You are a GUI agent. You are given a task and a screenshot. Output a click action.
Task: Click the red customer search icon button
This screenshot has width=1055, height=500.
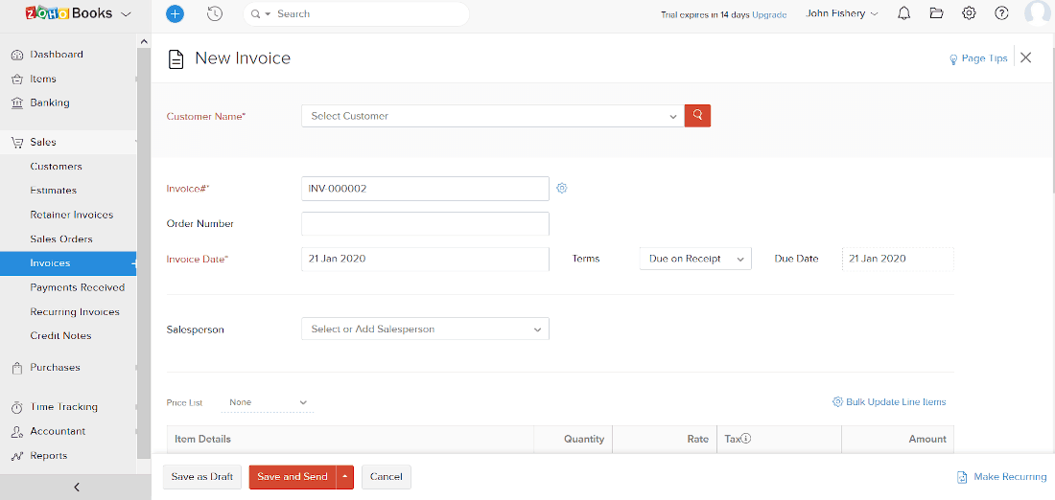pos(697,116)
